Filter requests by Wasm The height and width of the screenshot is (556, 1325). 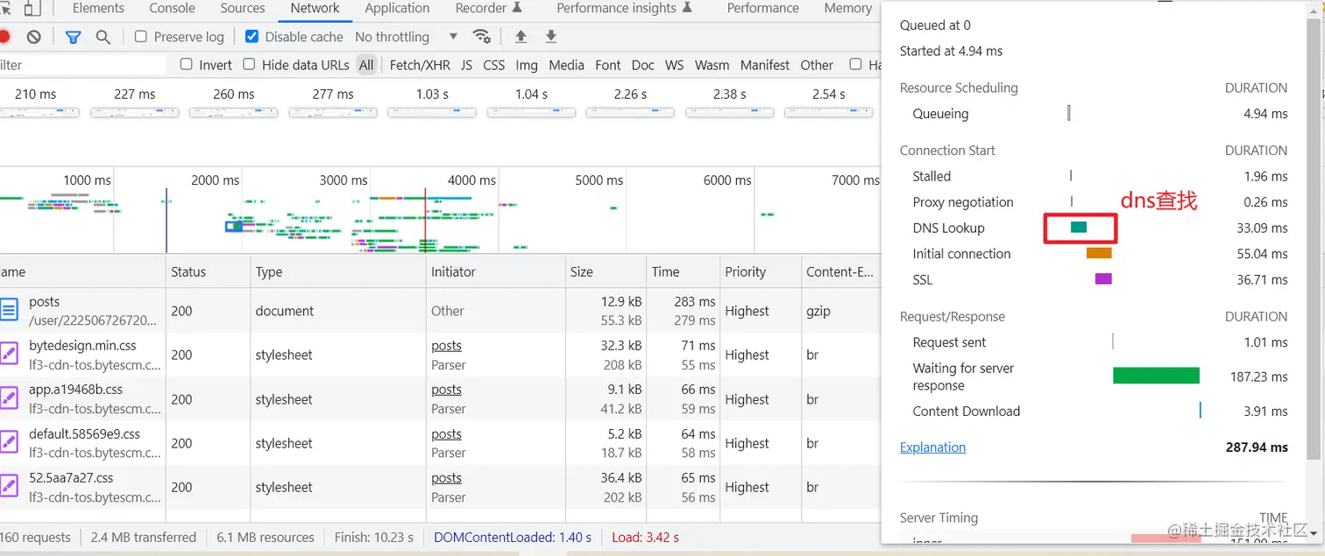pyautogui.click(x=712, y=65)
